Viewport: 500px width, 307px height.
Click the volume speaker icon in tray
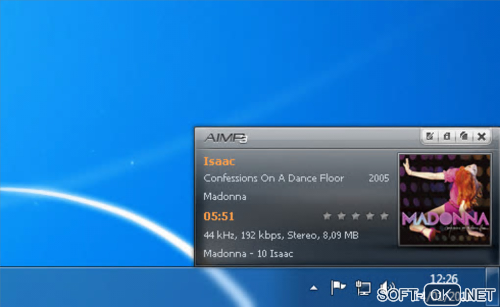pos(387,287)
